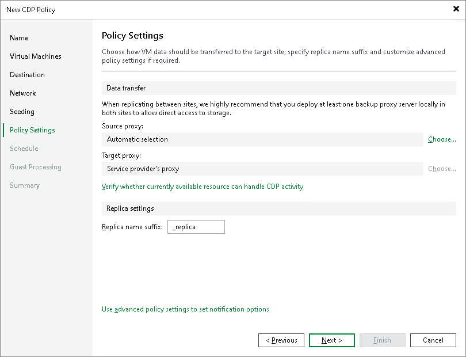The width and height of the screenshot is (466, 357).
Task: Jump to the Schedule step
Action: (x=24, y=149)
